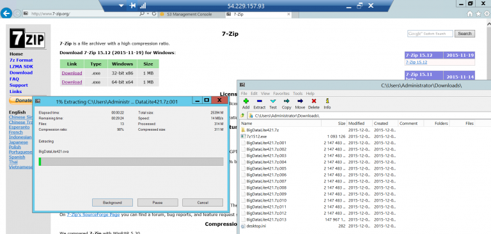The image size is (491, 234).
Task: Click the 64-bit x64 Download link
Action: pyautogui.click(x=72, y=82)
